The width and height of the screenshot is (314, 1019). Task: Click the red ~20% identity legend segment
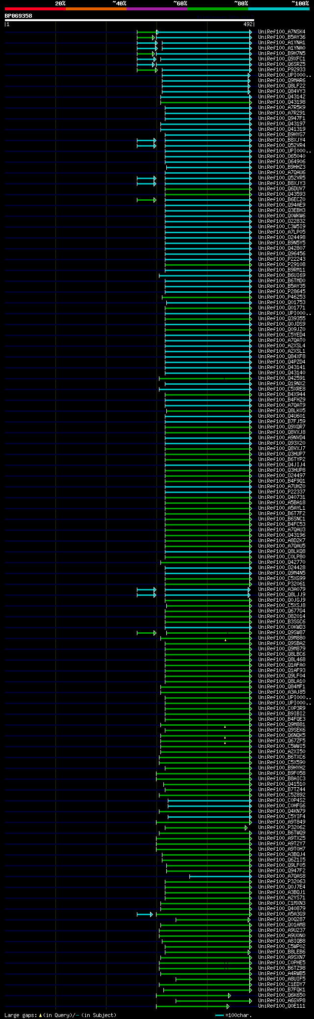pyautogui.click(x=35, y=9)
